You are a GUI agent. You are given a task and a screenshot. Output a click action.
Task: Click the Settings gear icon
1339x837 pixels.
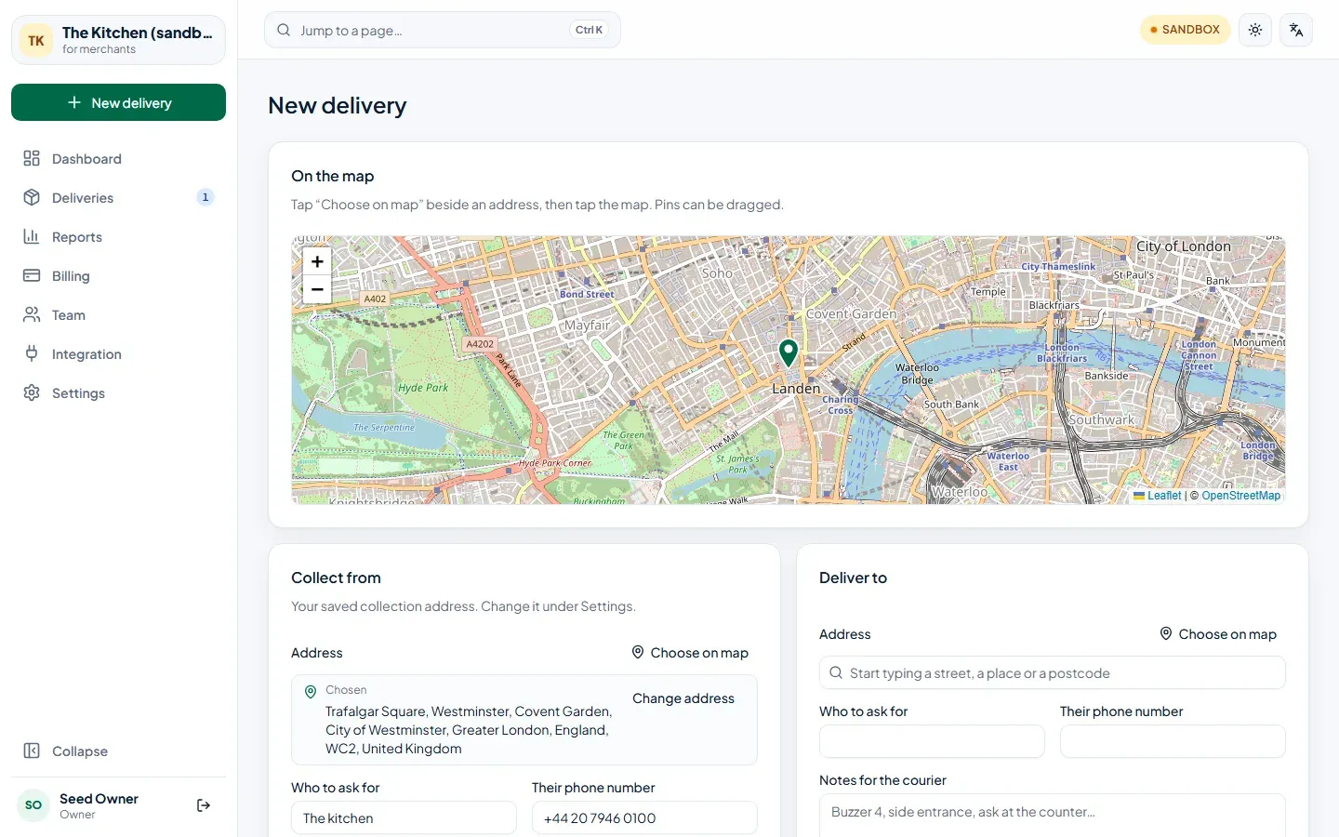click(32, 392)
